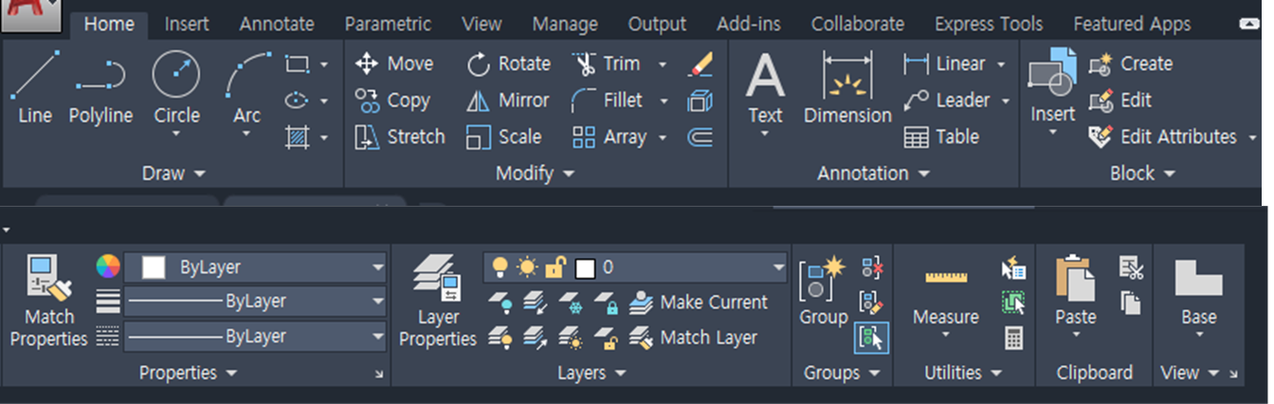Viewport: 1274px width, 404px height.
Task: Activate the Rotate command
Action: point(508,64)
